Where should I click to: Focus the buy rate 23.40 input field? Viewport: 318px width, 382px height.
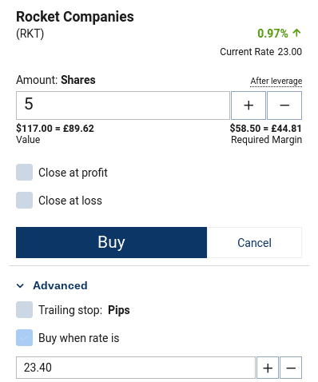pyautogui.click(x=136, y=368)
